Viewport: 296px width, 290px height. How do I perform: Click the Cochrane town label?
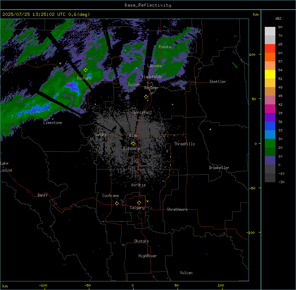pos(111,196)
